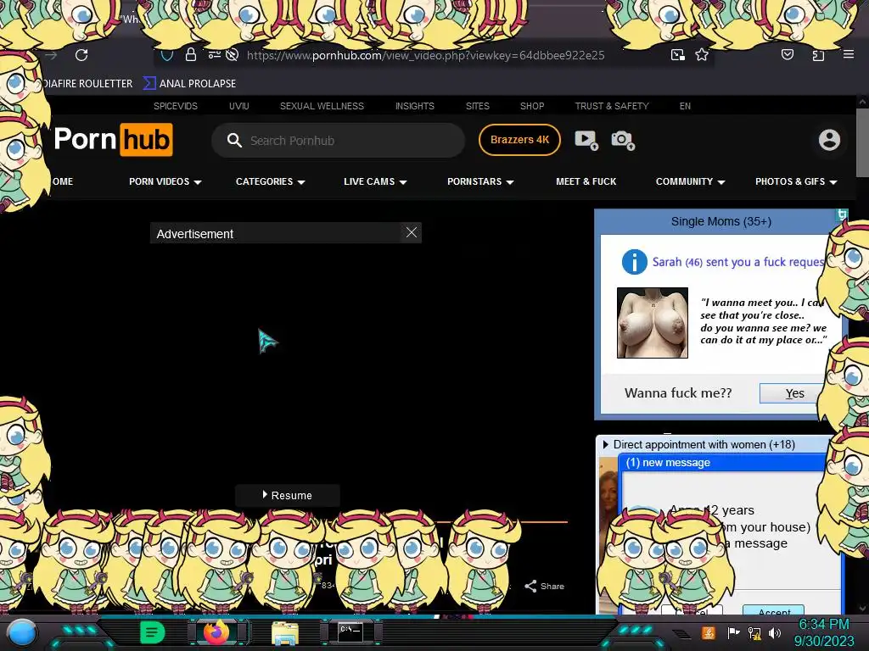869x651 pixels.
Task: Click the Share button below the video
Action: [x=544, y=586]
